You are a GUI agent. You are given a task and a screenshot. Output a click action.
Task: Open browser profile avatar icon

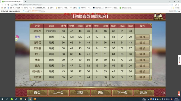pos(175,5)
